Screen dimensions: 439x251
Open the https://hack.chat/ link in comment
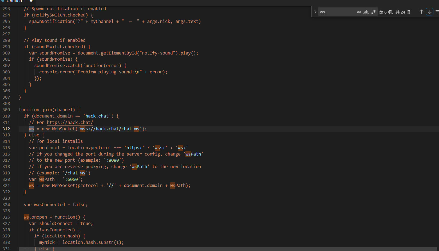click(70, 123)
